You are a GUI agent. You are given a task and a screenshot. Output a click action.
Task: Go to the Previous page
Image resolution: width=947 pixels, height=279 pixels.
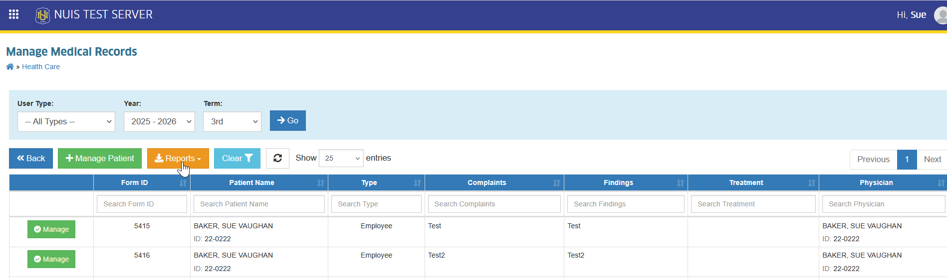point(873,159)
